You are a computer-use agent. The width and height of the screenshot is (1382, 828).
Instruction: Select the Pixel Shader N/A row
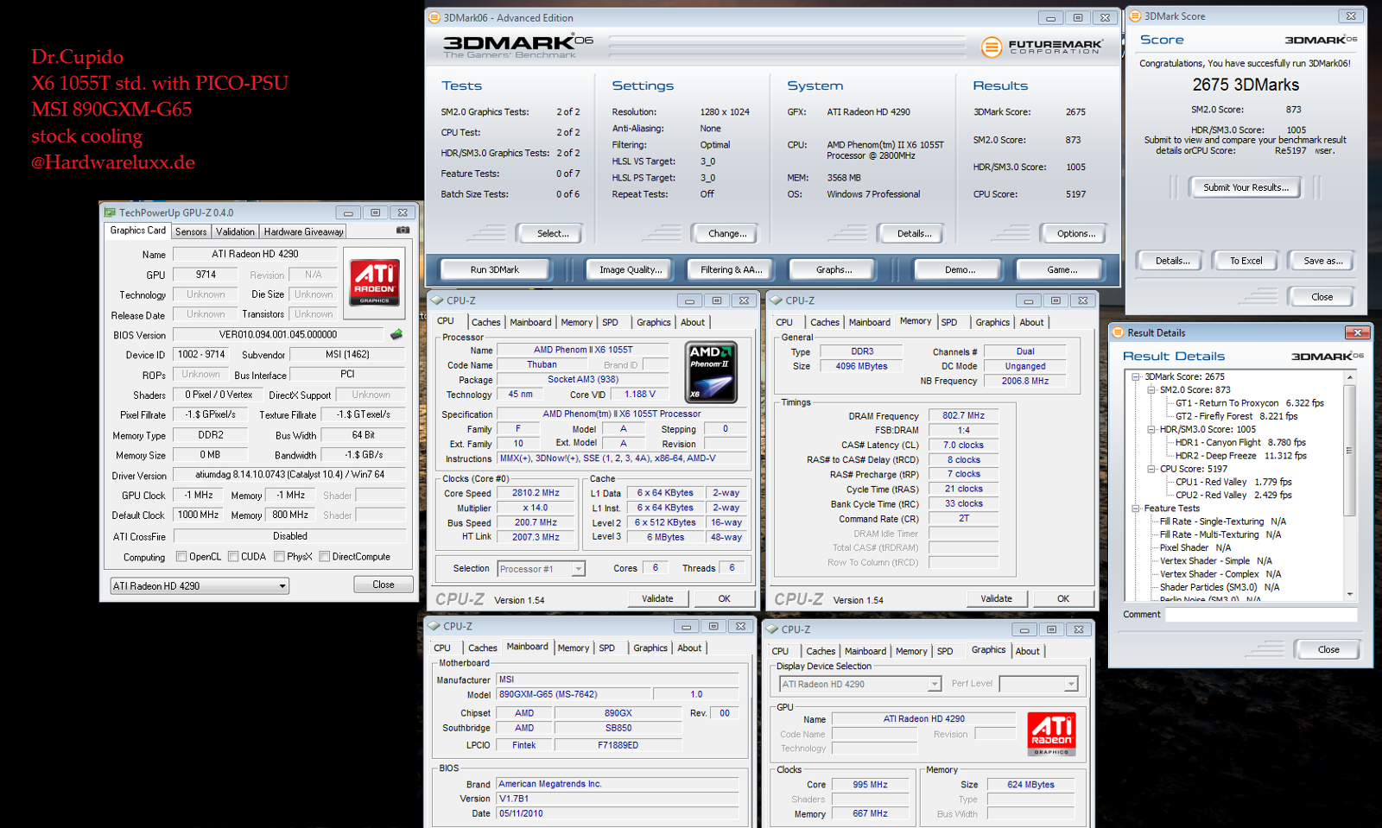click(1195, 548)
